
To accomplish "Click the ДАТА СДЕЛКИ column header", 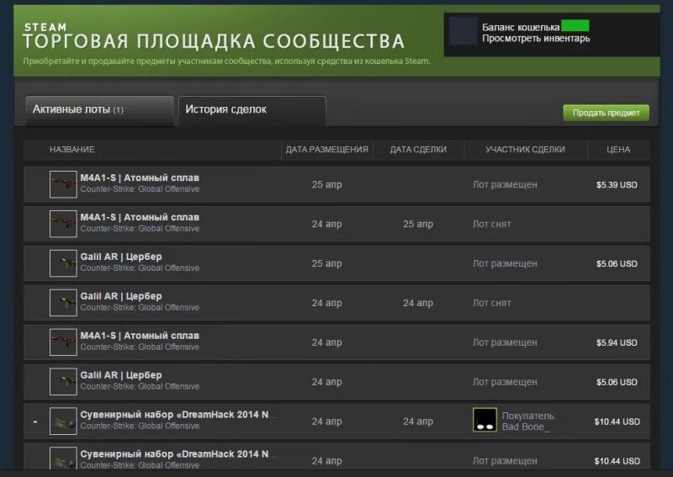I will tap(418, 150).
